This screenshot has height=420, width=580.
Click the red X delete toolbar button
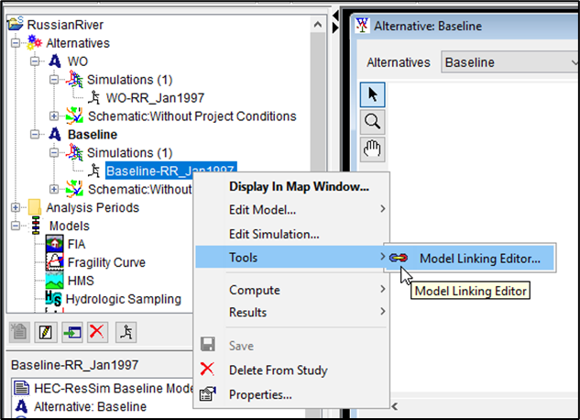98,332
